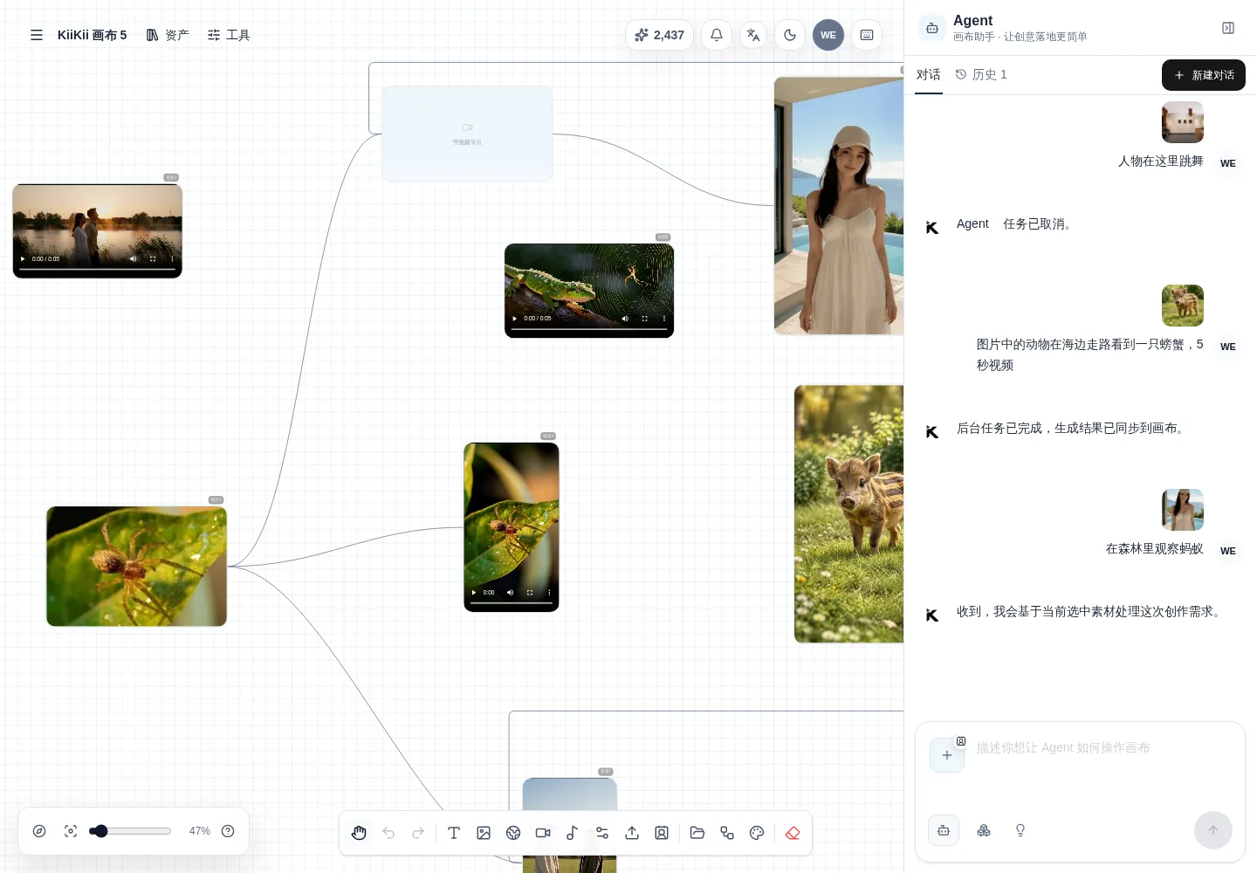Click the 2,437 credits button

pos(659,35)
